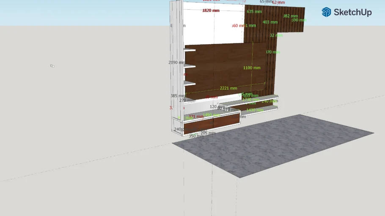Click the small object far left of model
Viewport: 385px width, 216px height.
pos(52,66)
